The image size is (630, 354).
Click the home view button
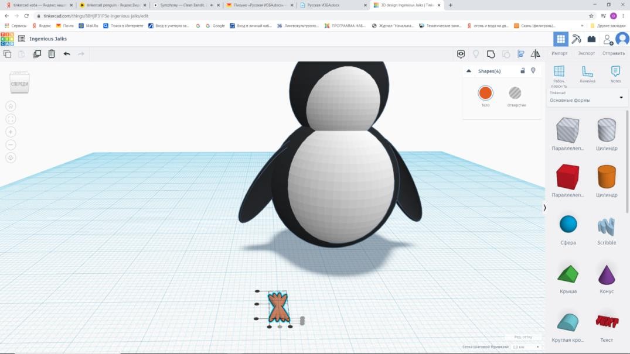11,106
